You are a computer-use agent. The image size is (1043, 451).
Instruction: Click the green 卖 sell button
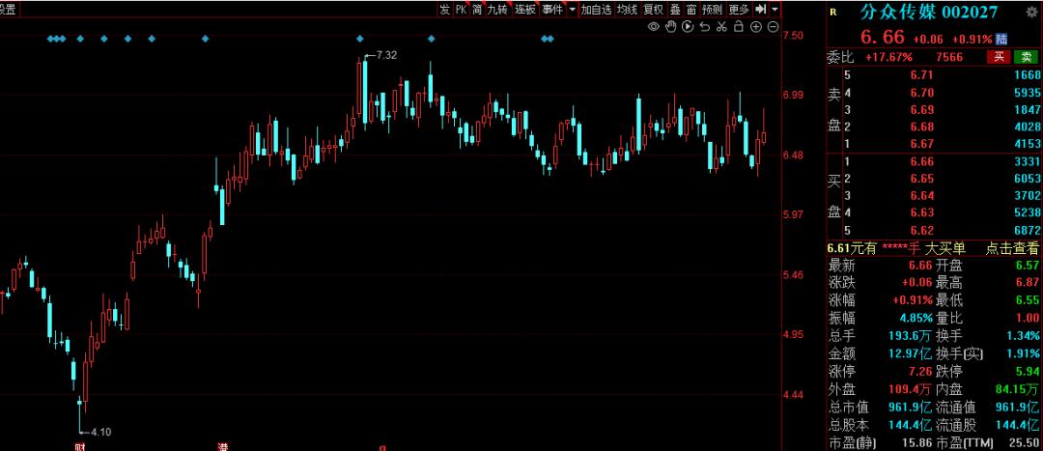pos(1027,57)
